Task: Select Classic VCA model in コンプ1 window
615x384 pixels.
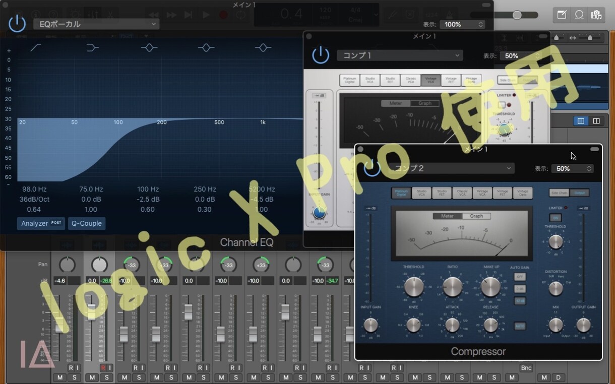Action: tap(411, 80)
